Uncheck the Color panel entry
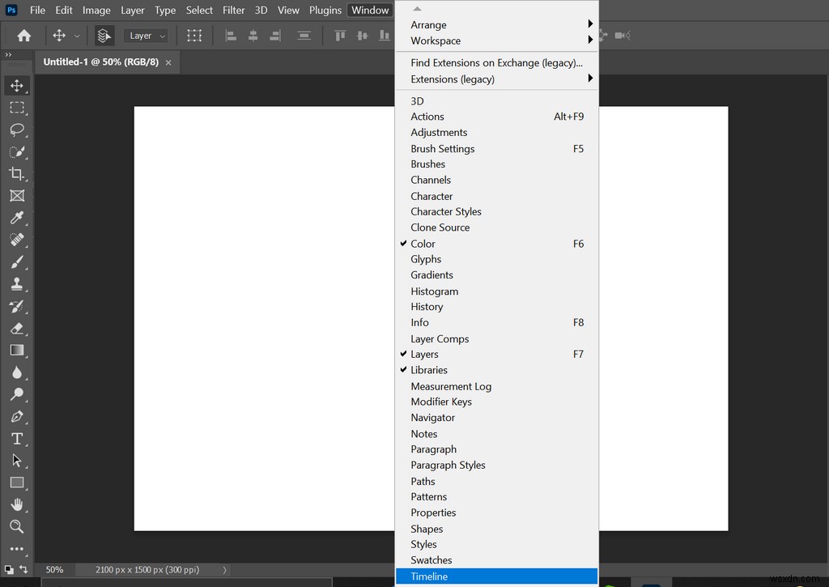This screenshot has width=829, height=587. [x=423, y=244]
